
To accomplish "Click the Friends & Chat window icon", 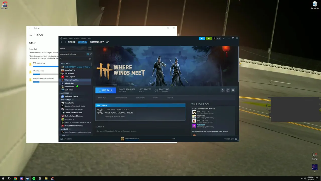I will (236, 139).
